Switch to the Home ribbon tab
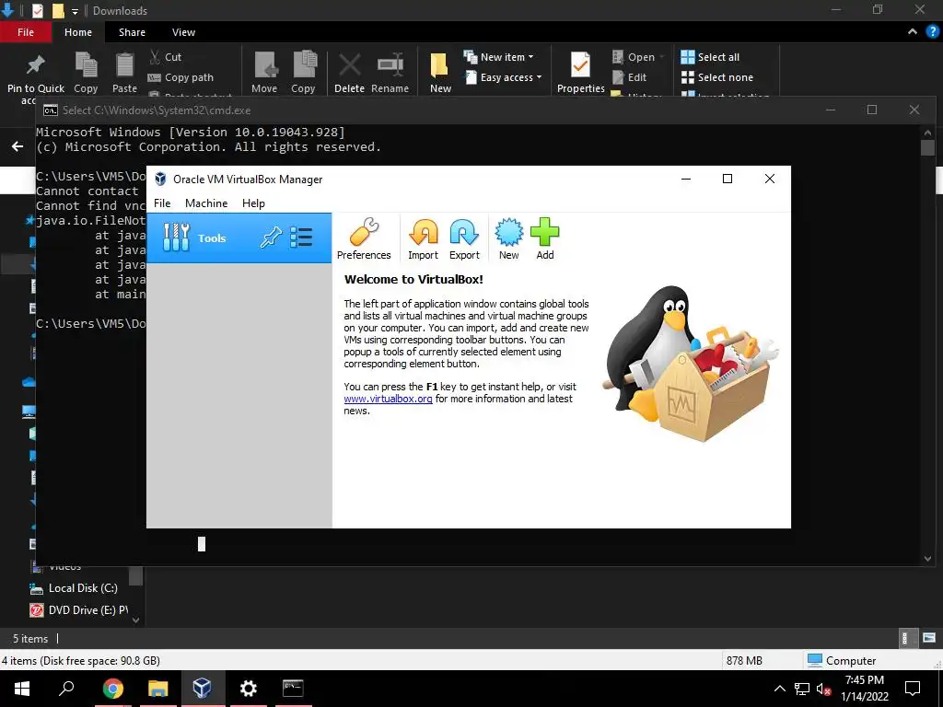Viewport: 943px width, 707px height. (78, 32)
